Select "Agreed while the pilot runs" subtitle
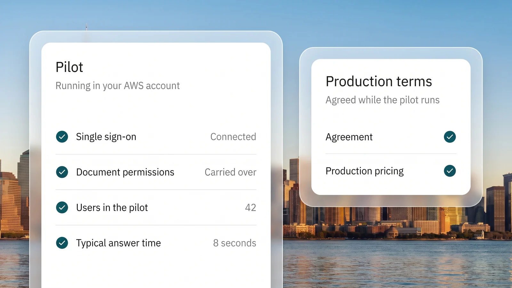 (x=383, y=100)
